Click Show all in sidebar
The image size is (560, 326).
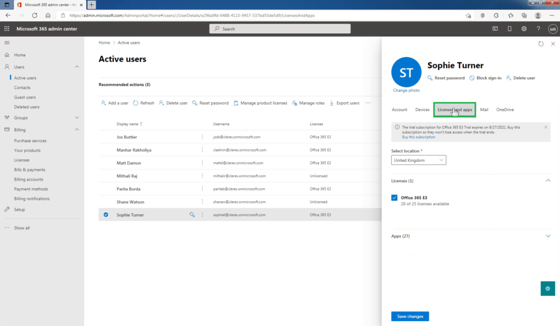22,228
